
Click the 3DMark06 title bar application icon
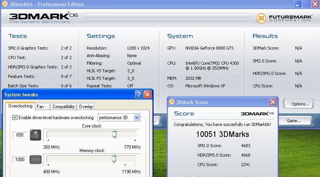coord(5,4)
